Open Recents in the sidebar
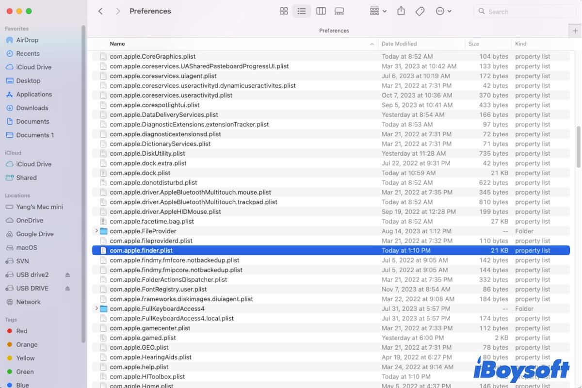This screenshot has width=582, height=388. (x=28, y=54)
